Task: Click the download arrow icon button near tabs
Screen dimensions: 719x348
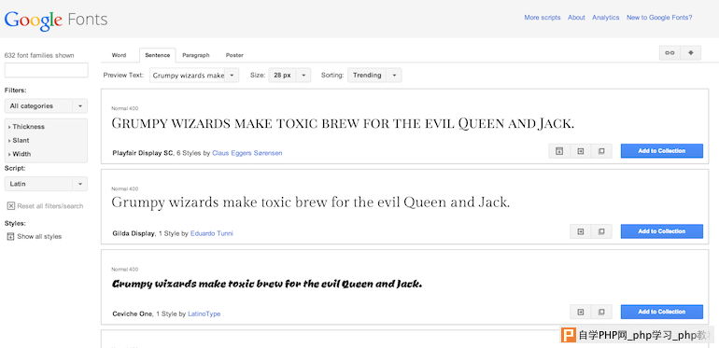Action: click(x=691, y=53)
